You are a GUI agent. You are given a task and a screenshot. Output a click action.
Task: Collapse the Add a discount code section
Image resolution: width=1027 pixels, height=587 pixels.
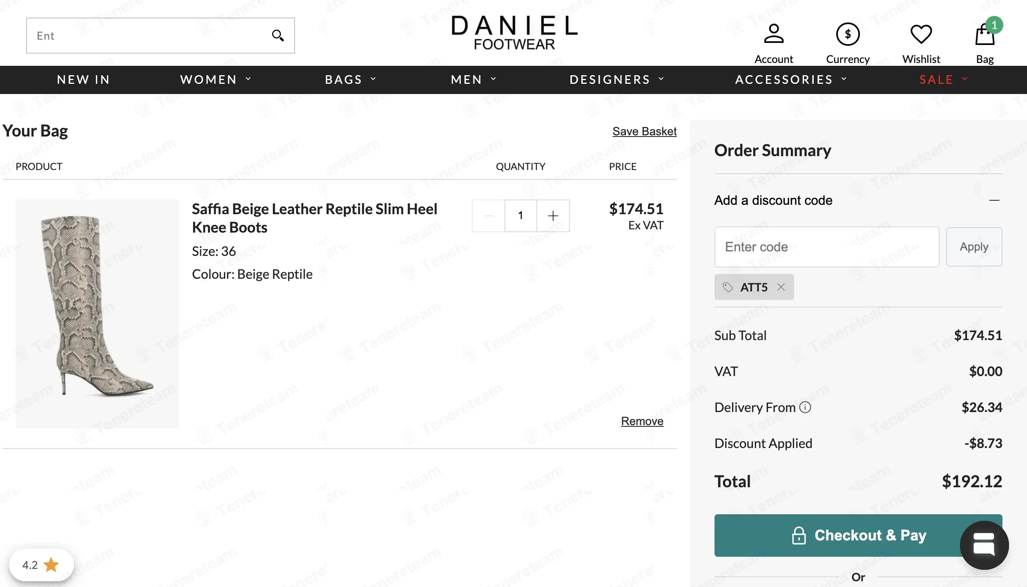994,200
